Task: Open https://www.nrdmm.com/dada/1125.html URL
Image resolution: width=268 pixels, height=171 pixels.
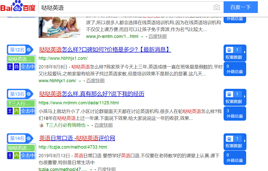Action: 79,103
